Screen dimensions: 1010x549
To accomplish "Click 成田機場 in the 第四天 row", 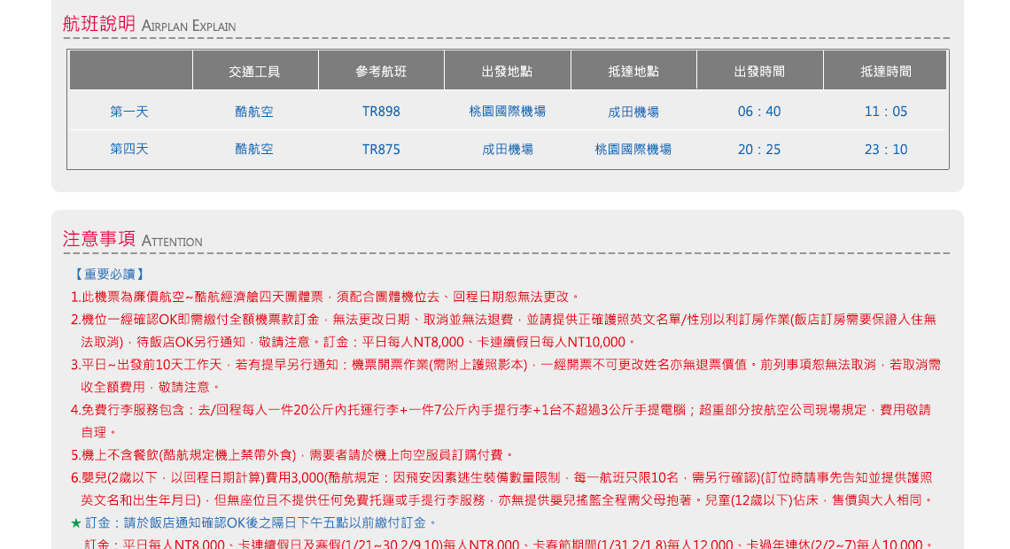I will pyautogui.click(x=507, y=150).
